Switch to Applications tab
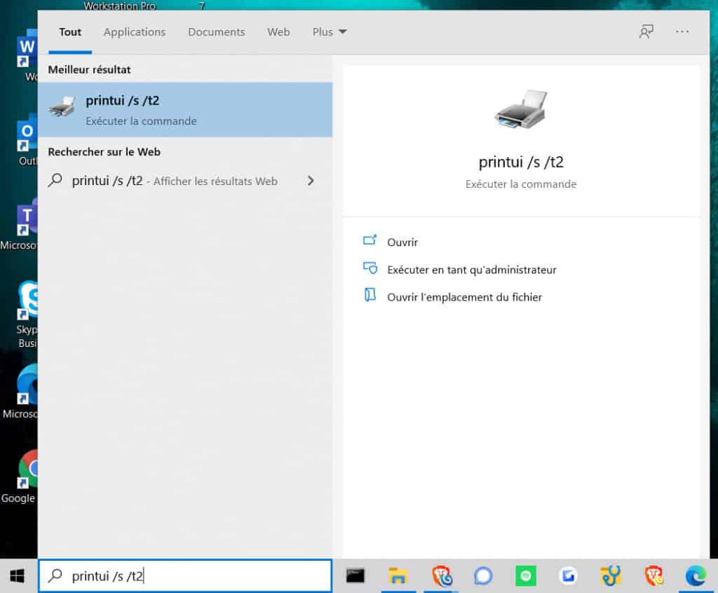The image size is (718, 593). 135,32
